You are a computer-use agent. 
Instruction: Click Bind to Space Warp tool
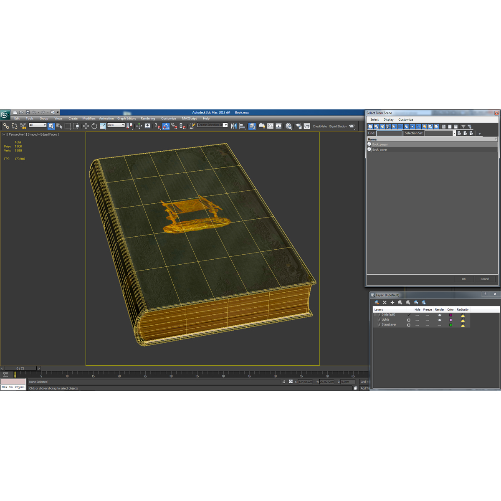pos(23,126)
